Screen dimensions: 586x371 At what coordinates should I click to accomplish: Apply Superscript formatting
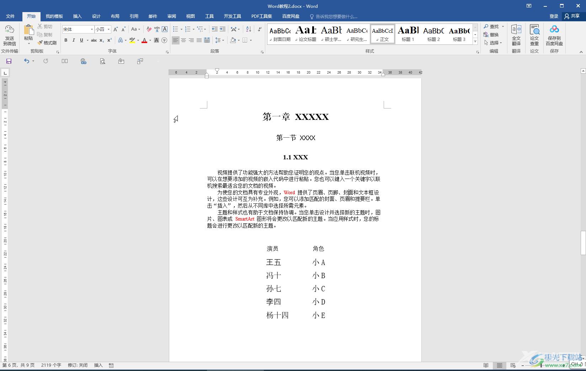coord(110,40)
